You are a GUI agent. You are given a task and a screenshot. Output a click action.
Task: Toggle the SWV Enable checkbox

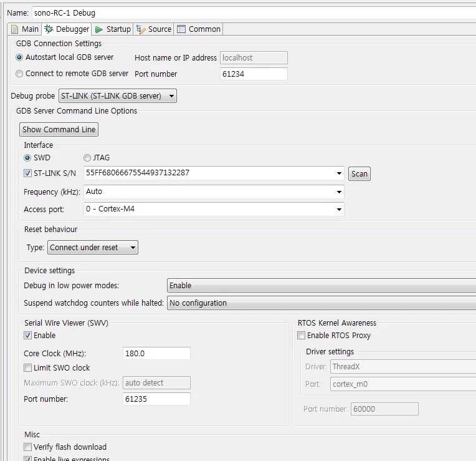(27, 335)
